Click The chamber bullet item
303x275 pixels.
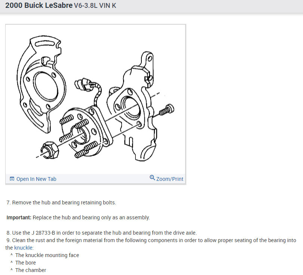click(x=31, y=270)
